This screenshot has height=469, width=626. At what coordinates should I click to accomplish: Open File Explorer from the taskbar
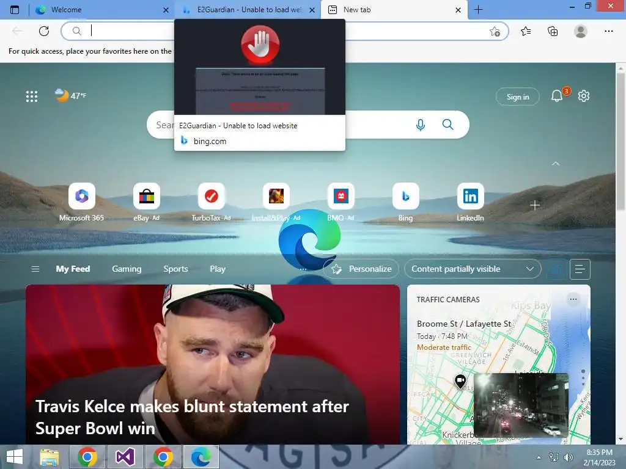click(x=50, y=457)
